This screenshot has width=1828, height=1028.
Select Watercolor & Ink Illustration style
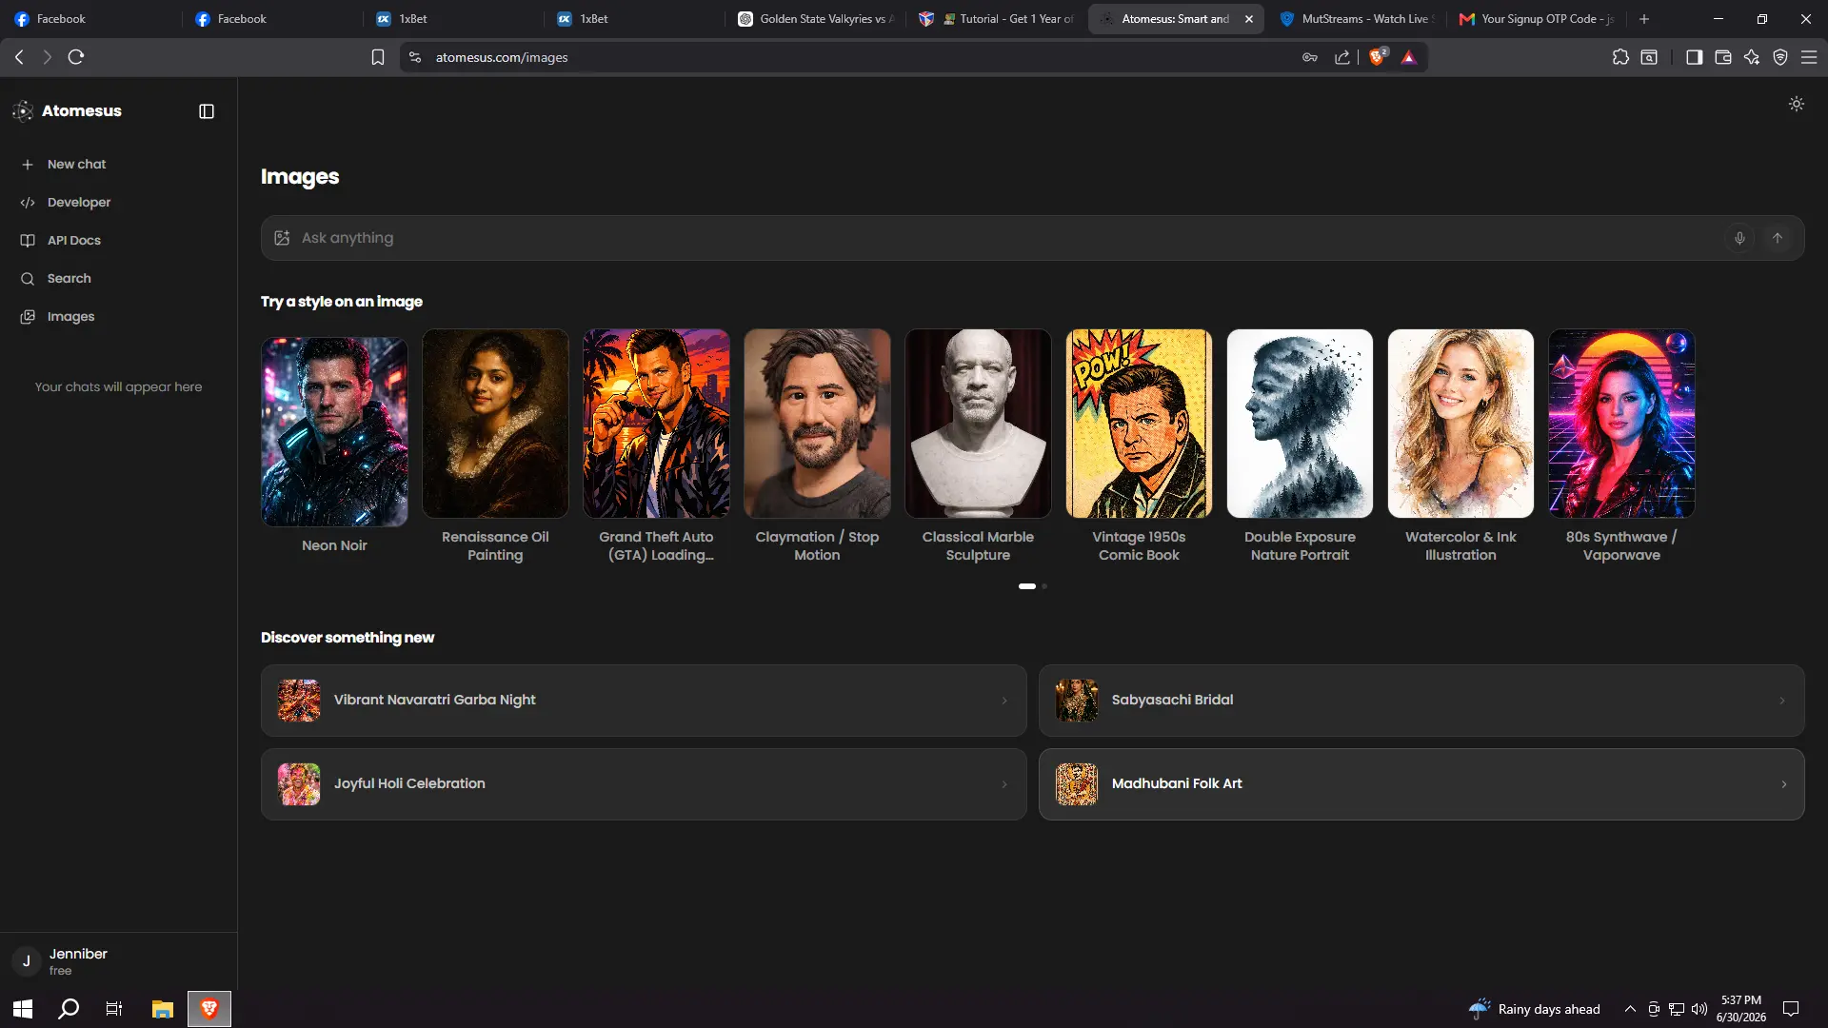[1460, 424]
